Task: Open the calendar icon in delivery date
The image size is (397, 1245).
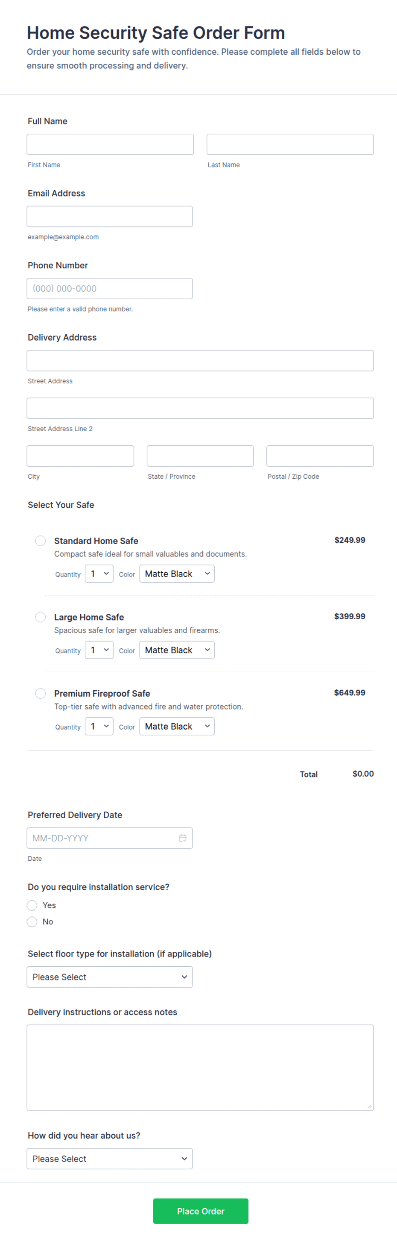Action: click(x=183, y=838)
